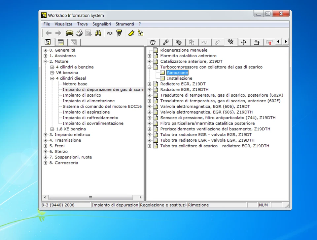Open the Strumenti menu
Viewport: 317px width, 240px height.
(x=125, y=24)
